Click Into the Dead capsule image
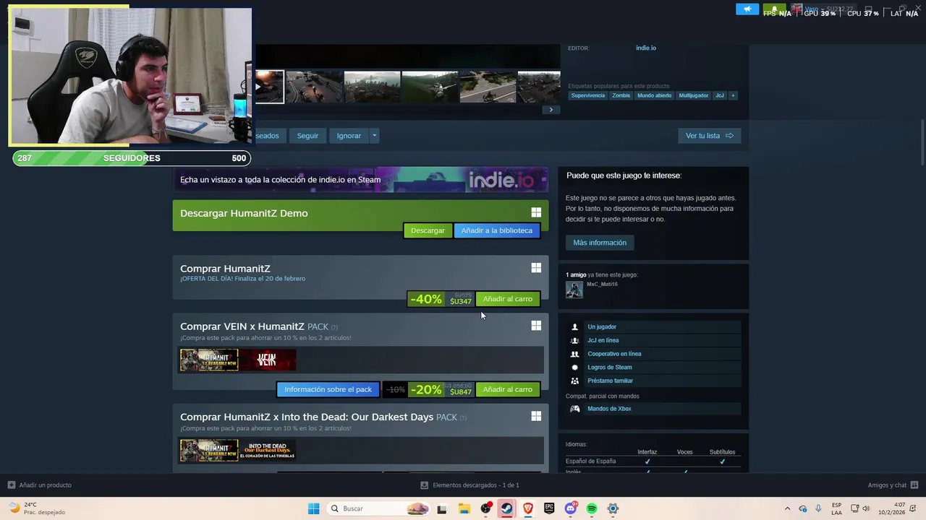The image size is (926, 520). pyautogui.click(x=267, y=450)
